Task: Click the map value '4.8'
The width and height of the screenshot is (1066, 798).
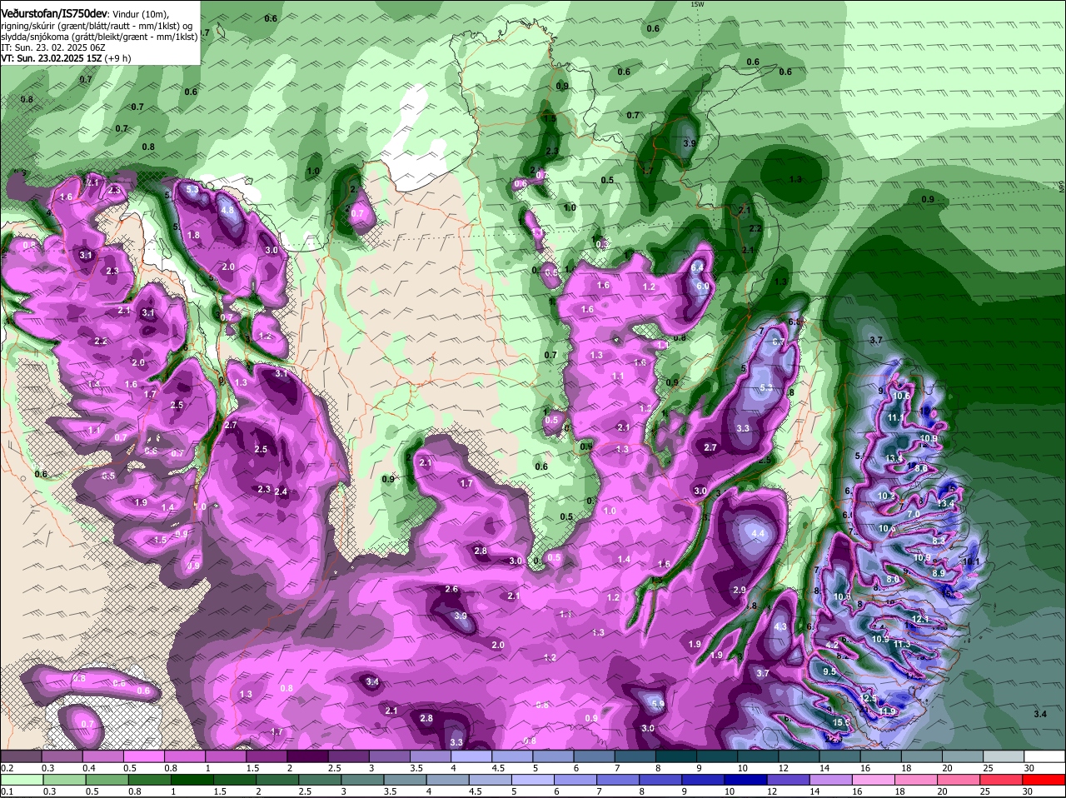Action: click(x=227, y=211)
